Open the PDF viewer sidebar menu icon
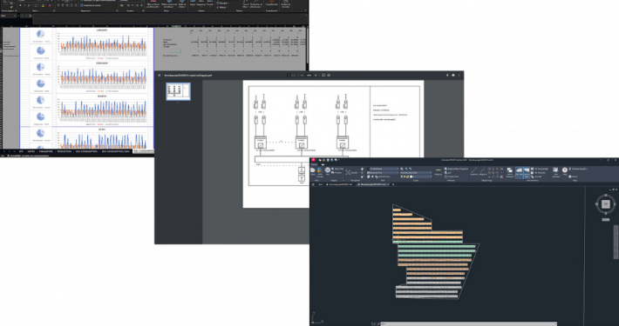 coord(159,76)
